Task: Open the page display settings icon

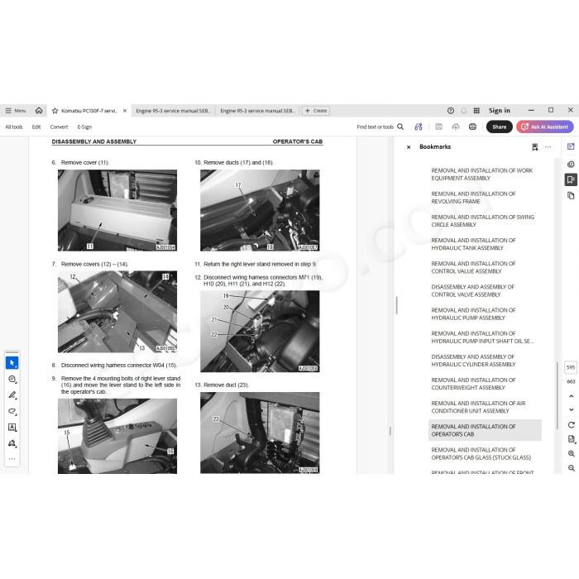Action: [572, 439]
